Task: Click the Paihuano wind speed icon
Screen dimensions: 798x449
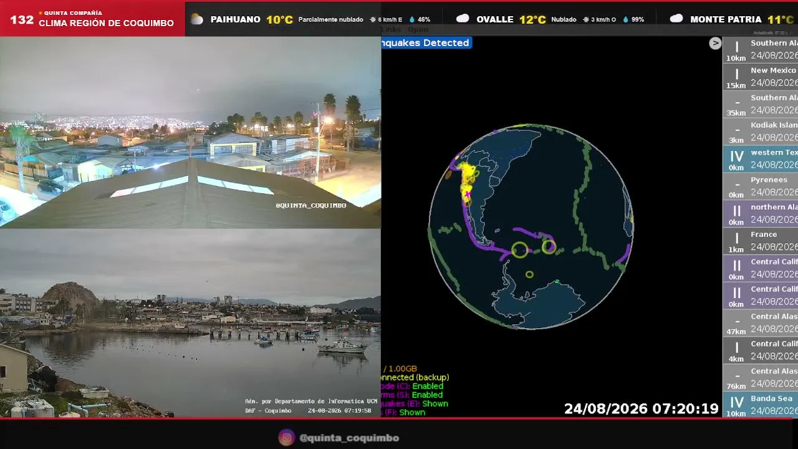Action: click(373, 20)
